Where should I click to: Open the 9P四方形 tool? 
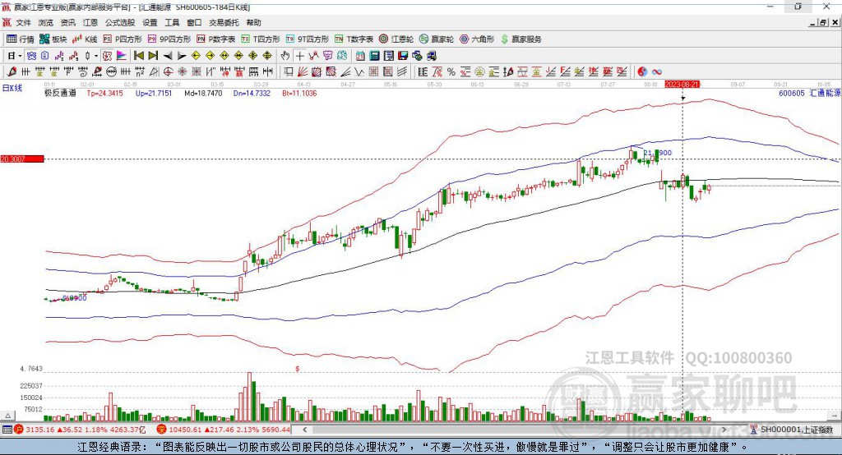[169, 39]
